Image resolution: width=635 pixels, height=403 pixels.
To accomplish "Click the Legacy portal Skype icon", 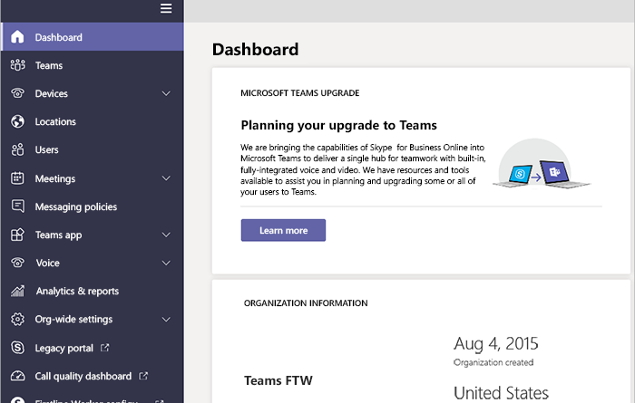I will [17, 347].
